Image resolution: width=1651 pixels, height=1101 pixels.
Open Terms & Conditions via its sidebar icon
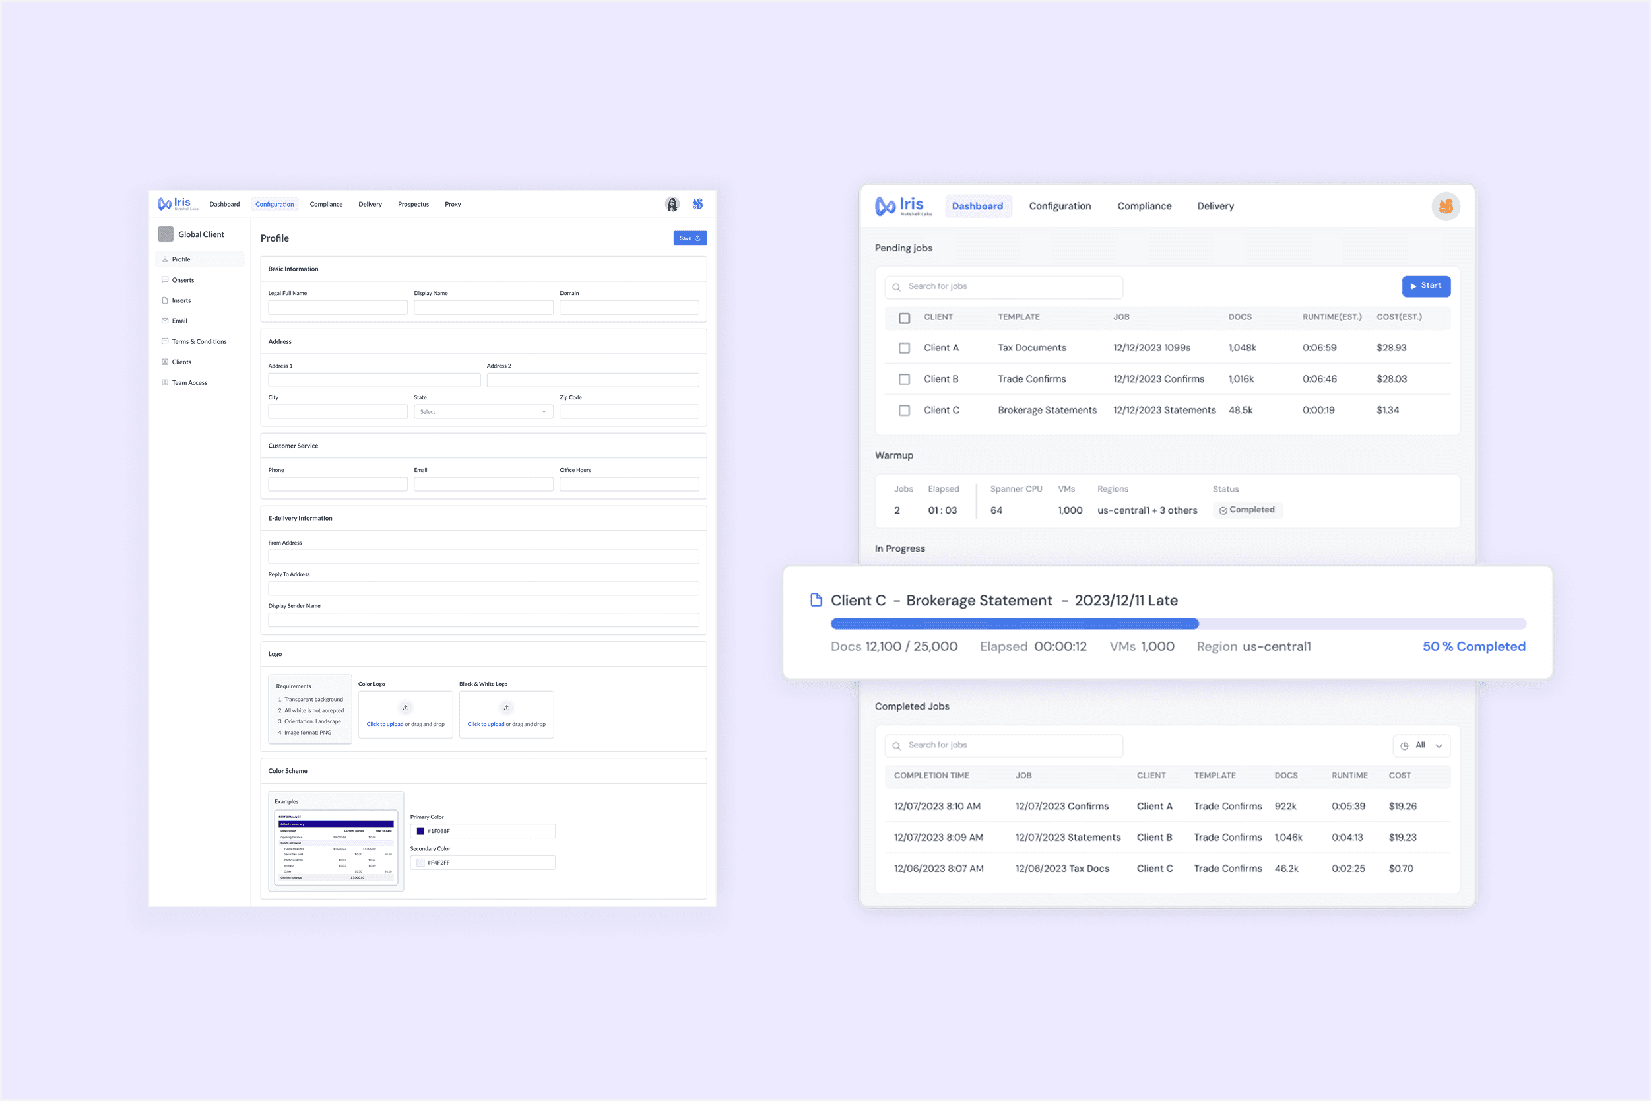tap(165, 341)
